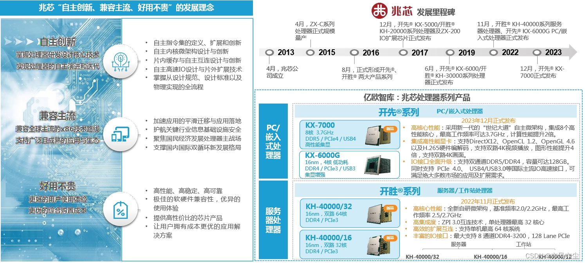Click the KX-6000G card title
The height and width of the screenshot is (263, 585).
pyautogui.click(x=322, y=155)
